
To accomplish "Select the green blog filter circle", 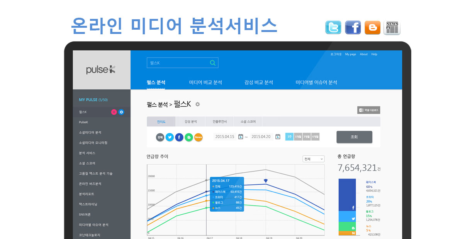I will pos(188,137).
